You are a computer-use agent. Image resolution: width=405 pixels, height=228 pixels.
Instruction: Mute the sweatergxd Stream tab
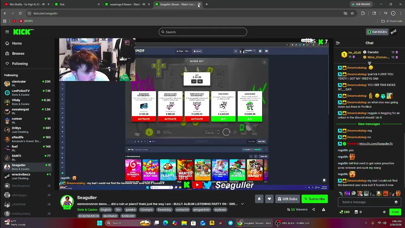[144, 4]
